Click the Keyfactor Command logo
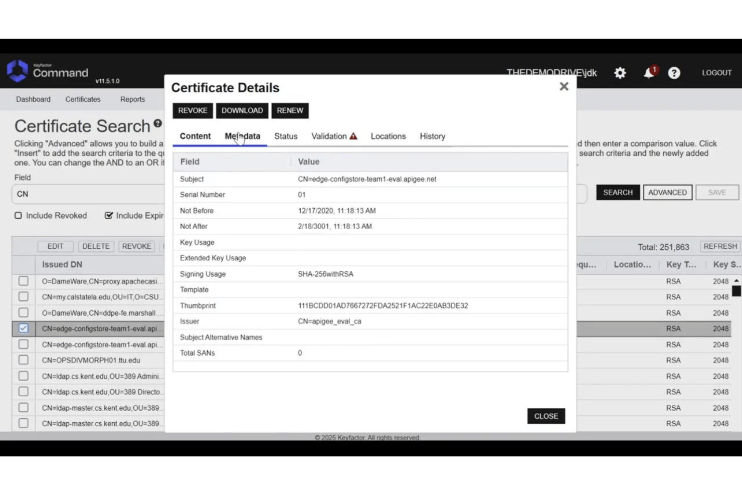This screenshot has width=742, height=495. [x=48, y=71]
